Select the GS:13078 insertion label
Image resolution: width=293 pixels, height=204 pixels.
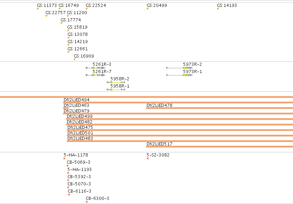pyautogui.click(x=77, y=34)
